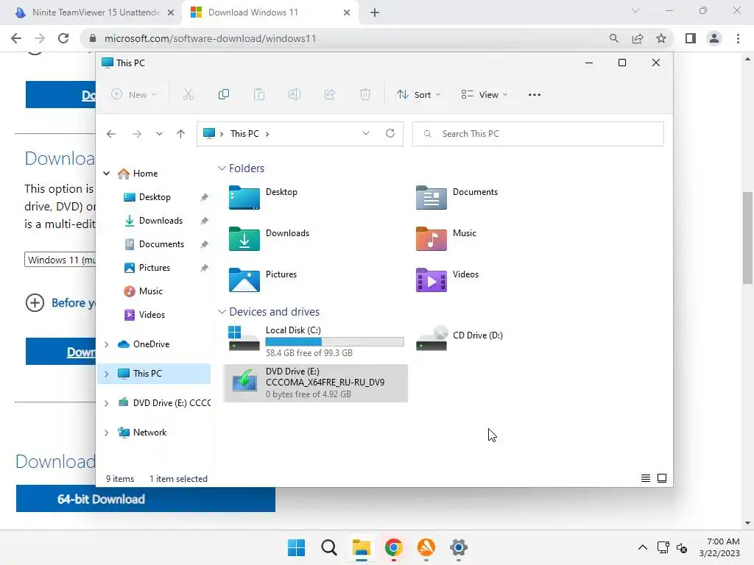Click the Share icon in File Explorer toolbar
This screenshot has width=754, height=565.
tap(330, 95)
